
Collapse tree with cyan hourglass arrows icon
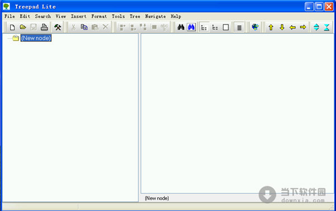(x=326, y=27)
